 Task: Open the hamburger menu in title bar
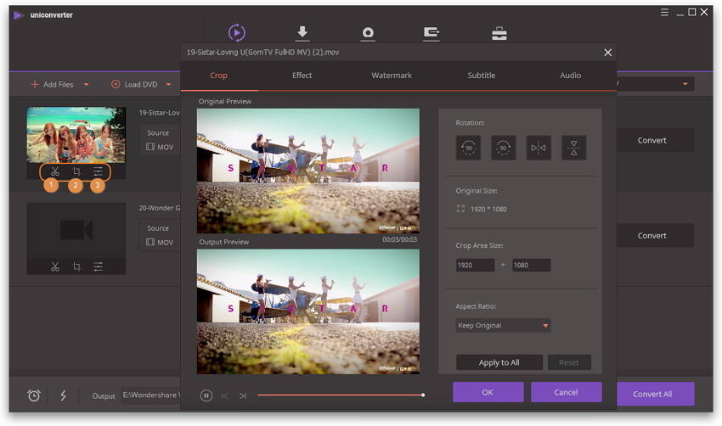tap(664, 13)
